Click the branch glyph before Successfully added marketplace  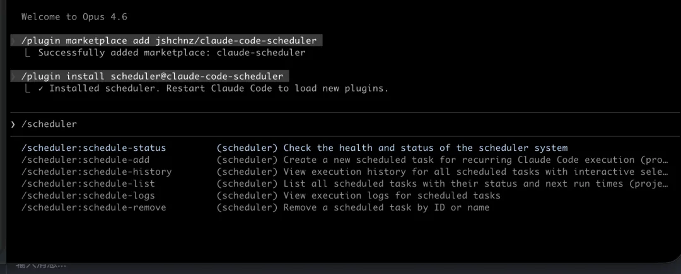point(27,53)
